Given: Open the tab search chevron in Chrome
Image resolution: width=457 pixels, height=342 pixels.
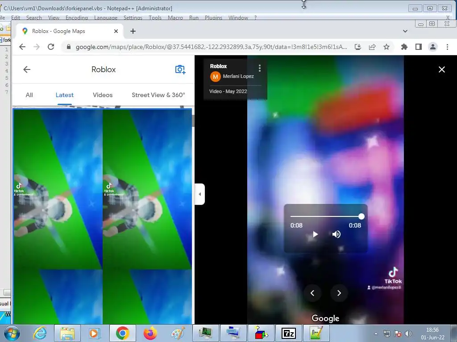Looking at the screenshot, I should [x=405, y=31].
